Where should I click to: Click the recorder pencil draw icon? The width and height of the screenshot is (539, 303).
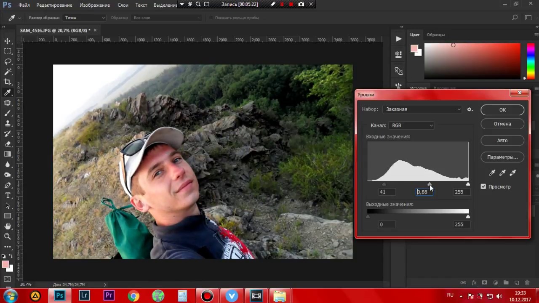click(x=273, y=4)
